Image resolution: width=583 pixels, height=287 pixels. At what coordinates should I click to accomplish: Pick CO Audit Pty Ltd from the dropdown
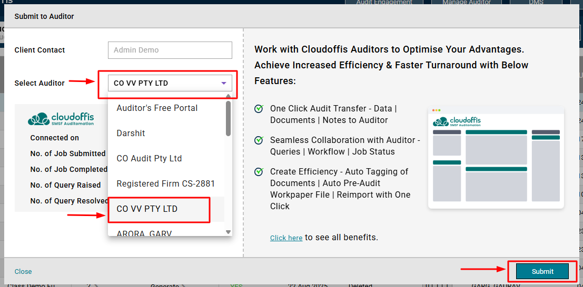(149, 159)
